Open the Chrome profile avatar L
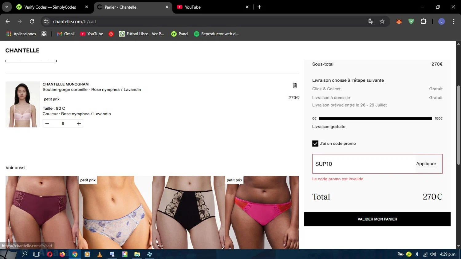Viewport: 461px width, 259px height. click(441, 22)
